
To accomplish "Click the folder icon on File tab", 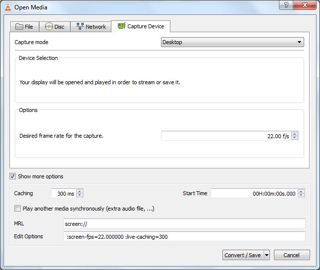I will point(19,27).
